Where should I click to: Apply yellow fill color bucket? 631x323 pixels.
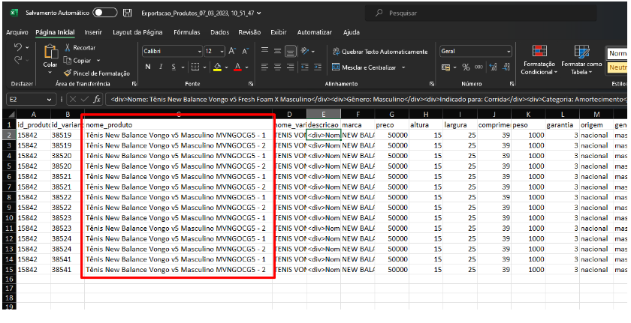click(217, 67)
